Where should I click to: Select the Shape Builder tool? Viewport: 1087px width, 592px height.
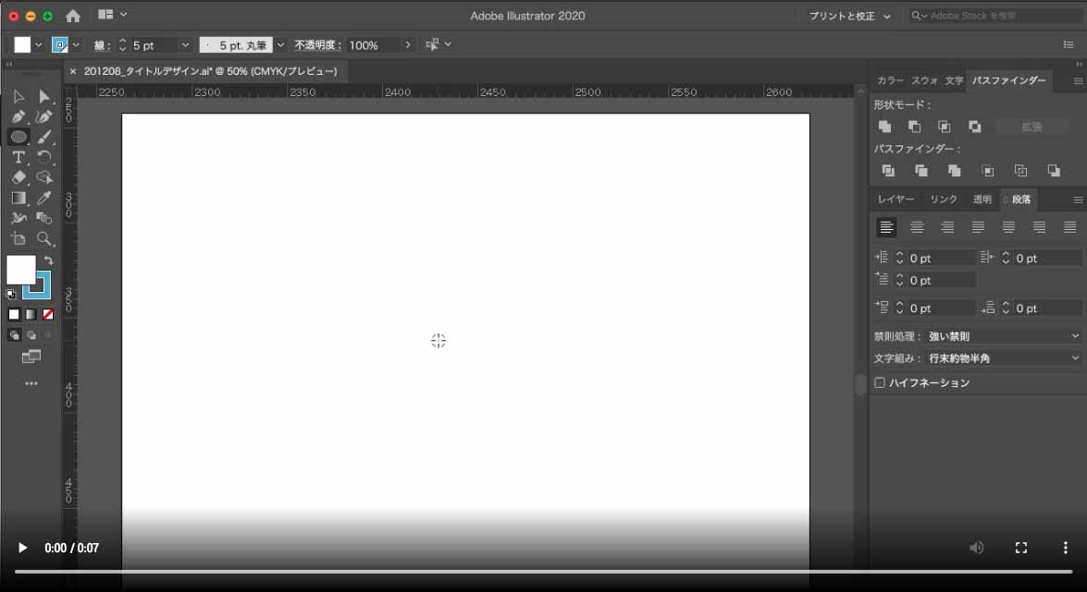[44, 177]
